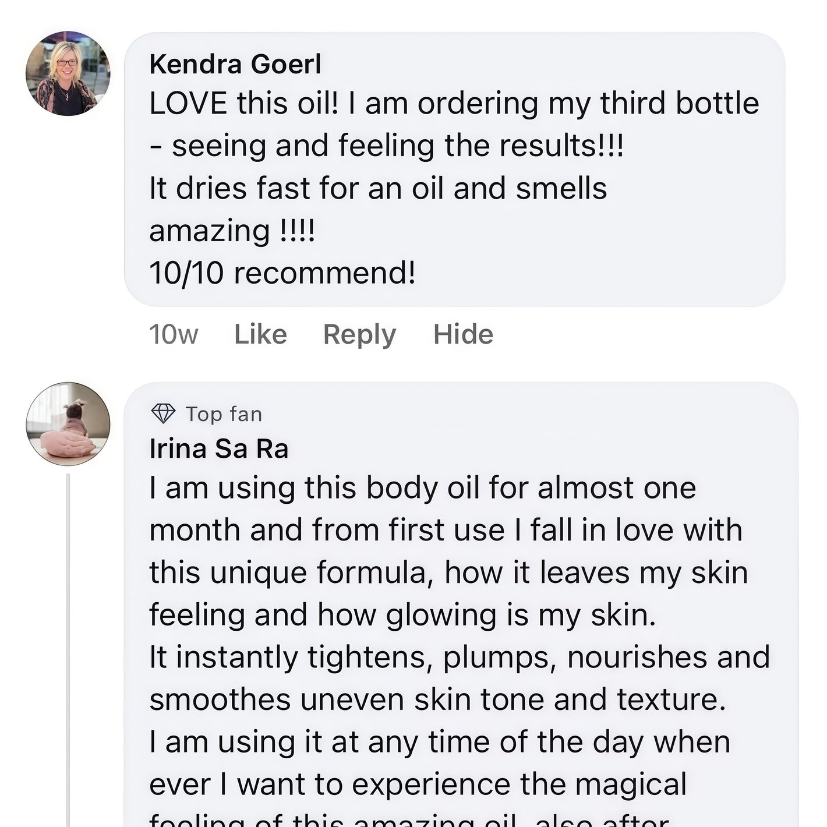Click Kendra Goerl's profile picture

coord(68,73)
